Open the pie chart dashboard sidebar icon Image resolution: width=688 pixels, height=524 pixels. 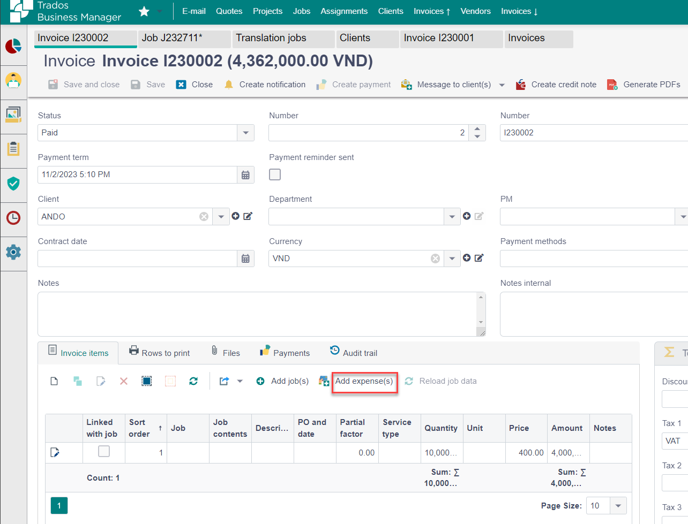click(x=13, y=47)
